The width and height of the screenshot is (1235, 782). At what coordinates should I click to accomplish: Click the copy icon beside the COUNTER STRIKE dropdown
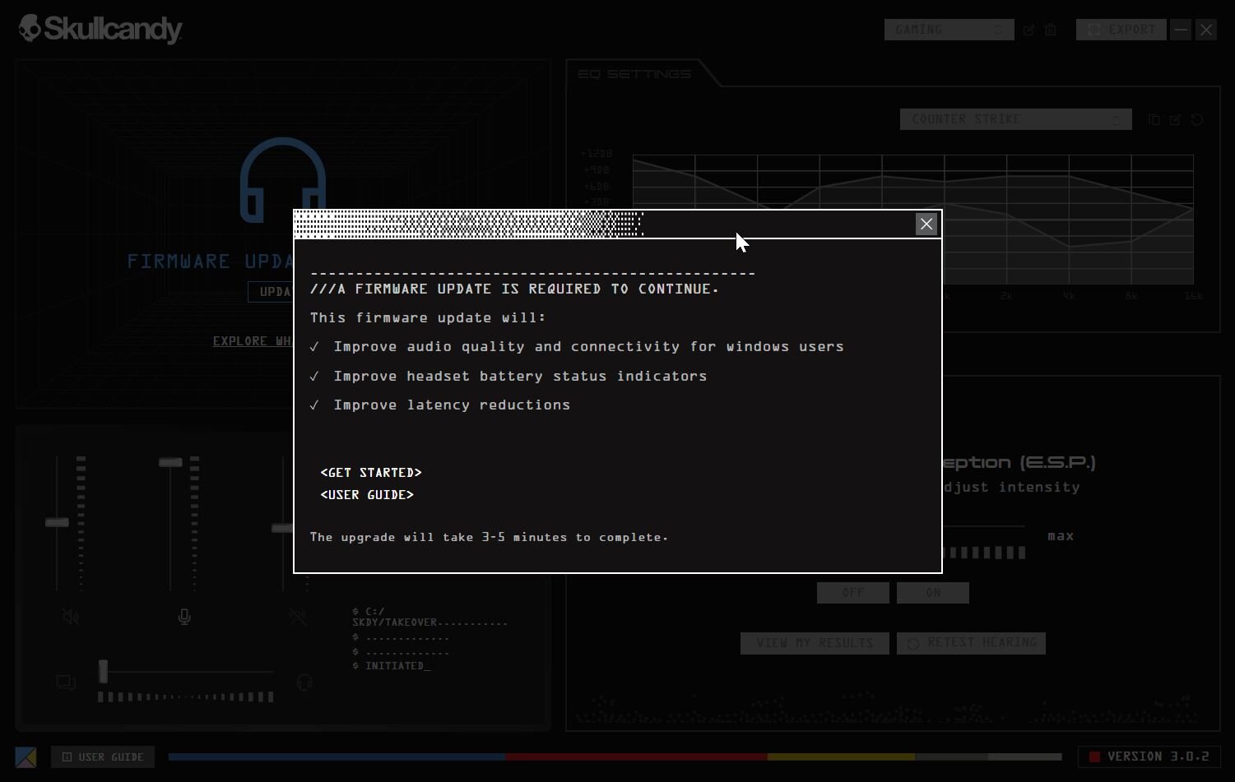(1154, 119)
